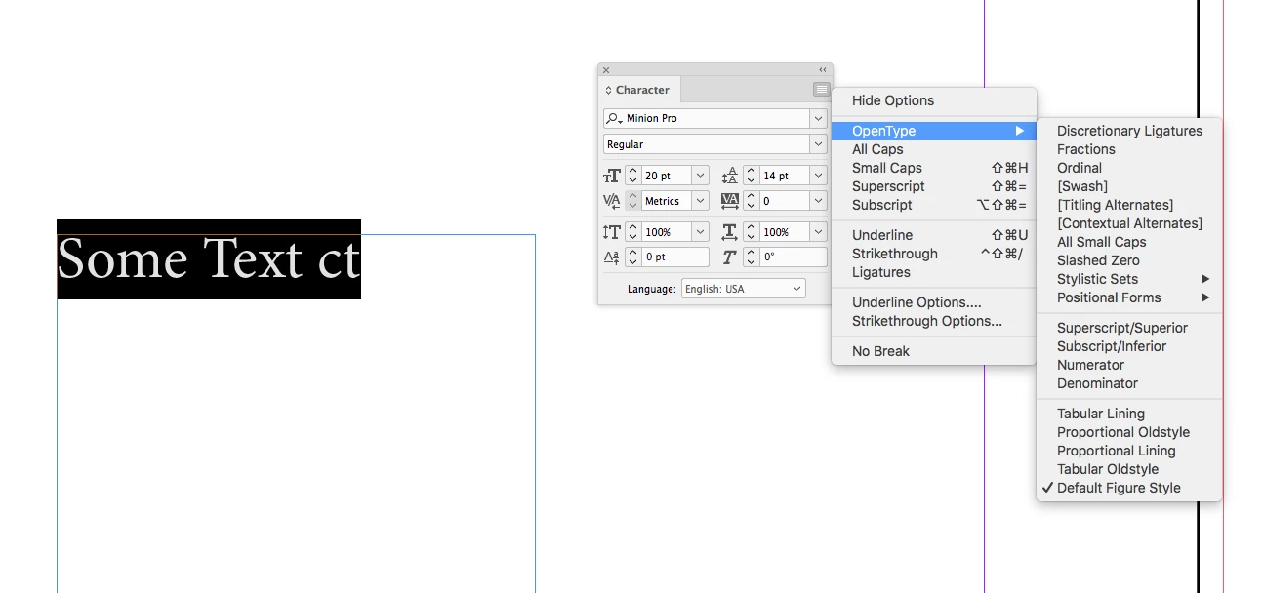Click the font size stepper arrows
The image size is (1263, 593).
[x=632, y=176]
